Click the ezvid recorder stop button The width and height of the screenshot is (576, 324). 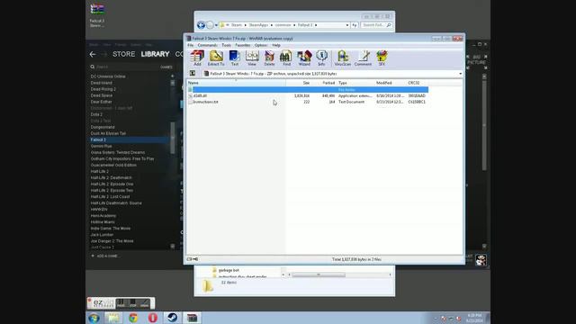(133, 303)
